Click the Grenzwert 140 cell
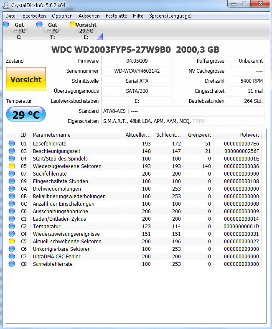Viewport: 272px width, 329px height. [206, 166]
